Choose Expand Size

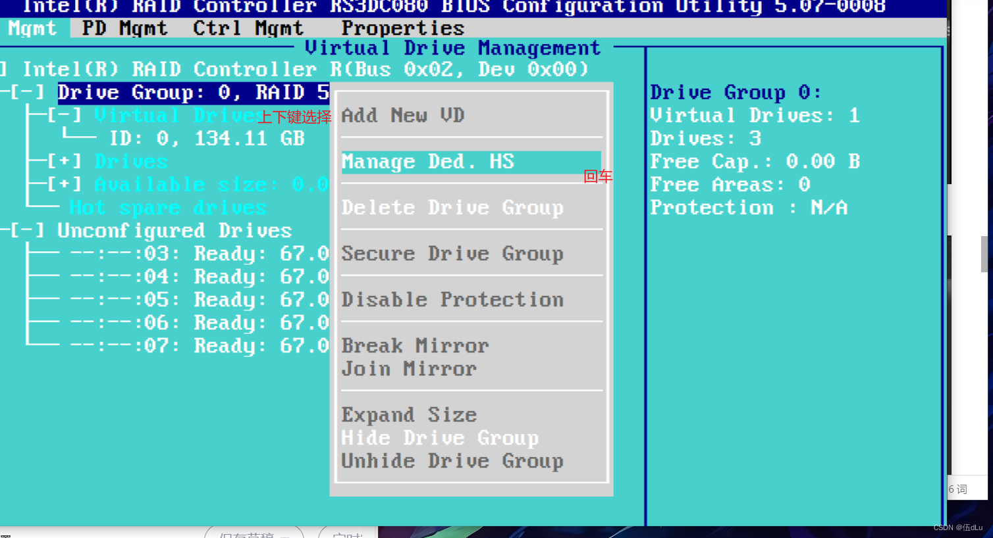click(x=409, y=415)
